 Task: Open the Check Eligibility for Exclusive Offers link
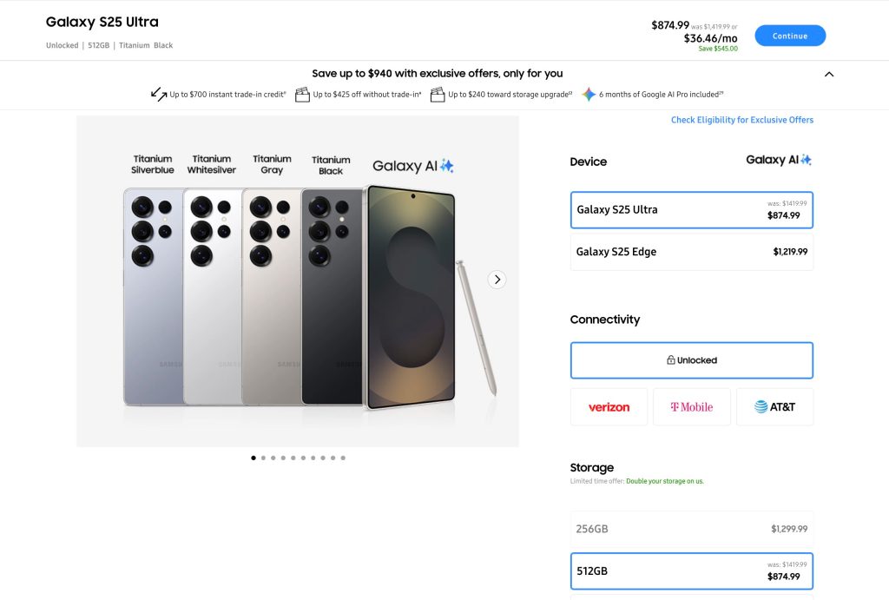tap(742, 119)
